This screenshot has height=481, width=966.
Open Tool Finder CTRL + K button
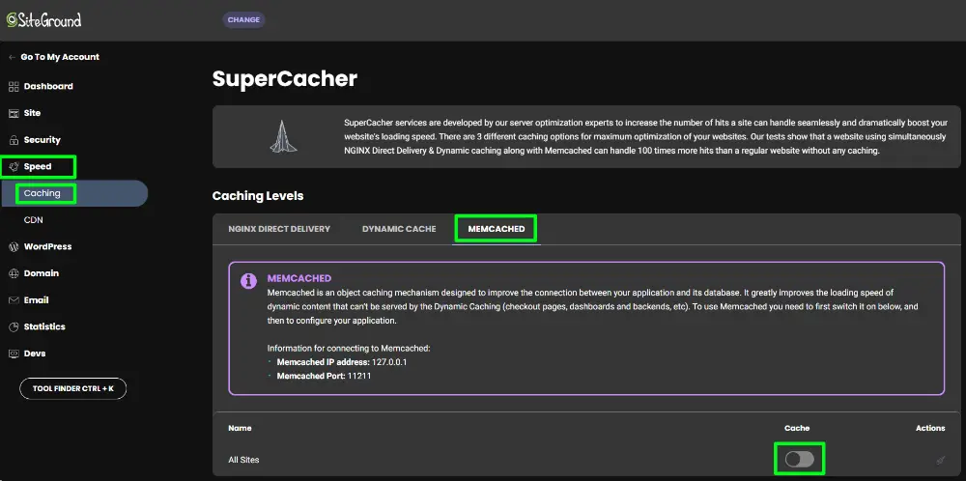(72, 388)
